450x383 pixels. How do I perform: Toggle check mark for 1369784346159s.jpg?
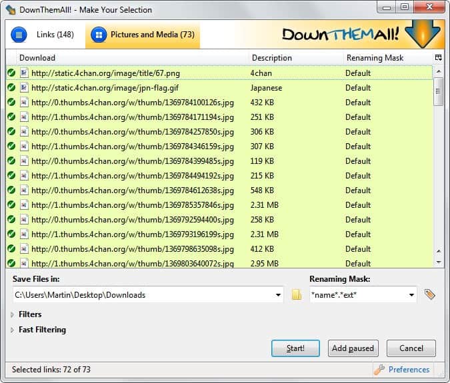[x=11, y=146]
